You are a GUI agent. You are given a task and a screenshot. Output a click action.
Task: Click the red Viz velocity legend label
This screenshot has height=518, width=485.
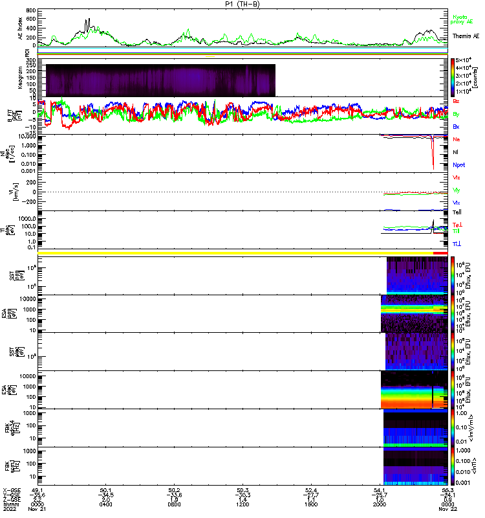456,177
